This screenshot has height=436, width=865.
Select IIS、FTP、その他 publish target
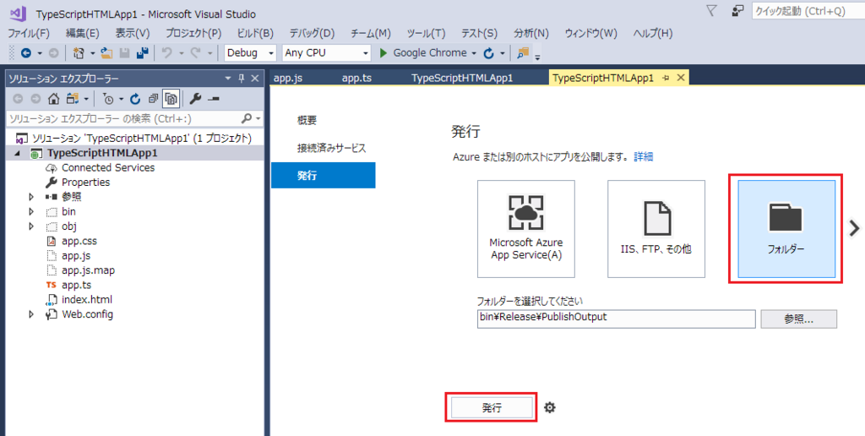pos(656,228)
